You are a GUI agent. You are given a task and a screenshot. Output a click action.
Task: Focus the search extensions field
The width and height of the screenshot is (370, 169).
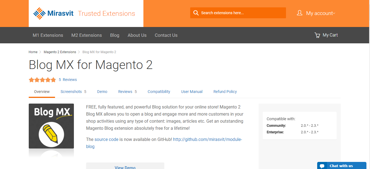[x=238, y=13]
